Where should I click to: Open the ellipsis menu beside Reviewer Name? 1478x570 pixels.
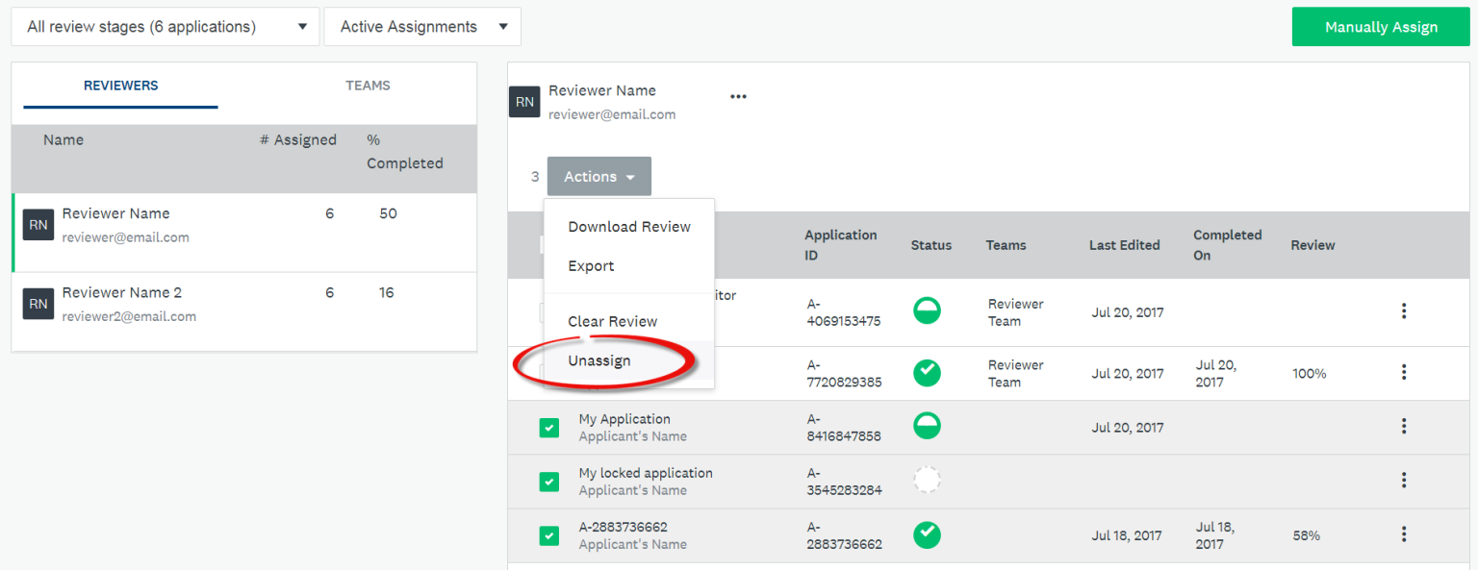click(738, 96)
